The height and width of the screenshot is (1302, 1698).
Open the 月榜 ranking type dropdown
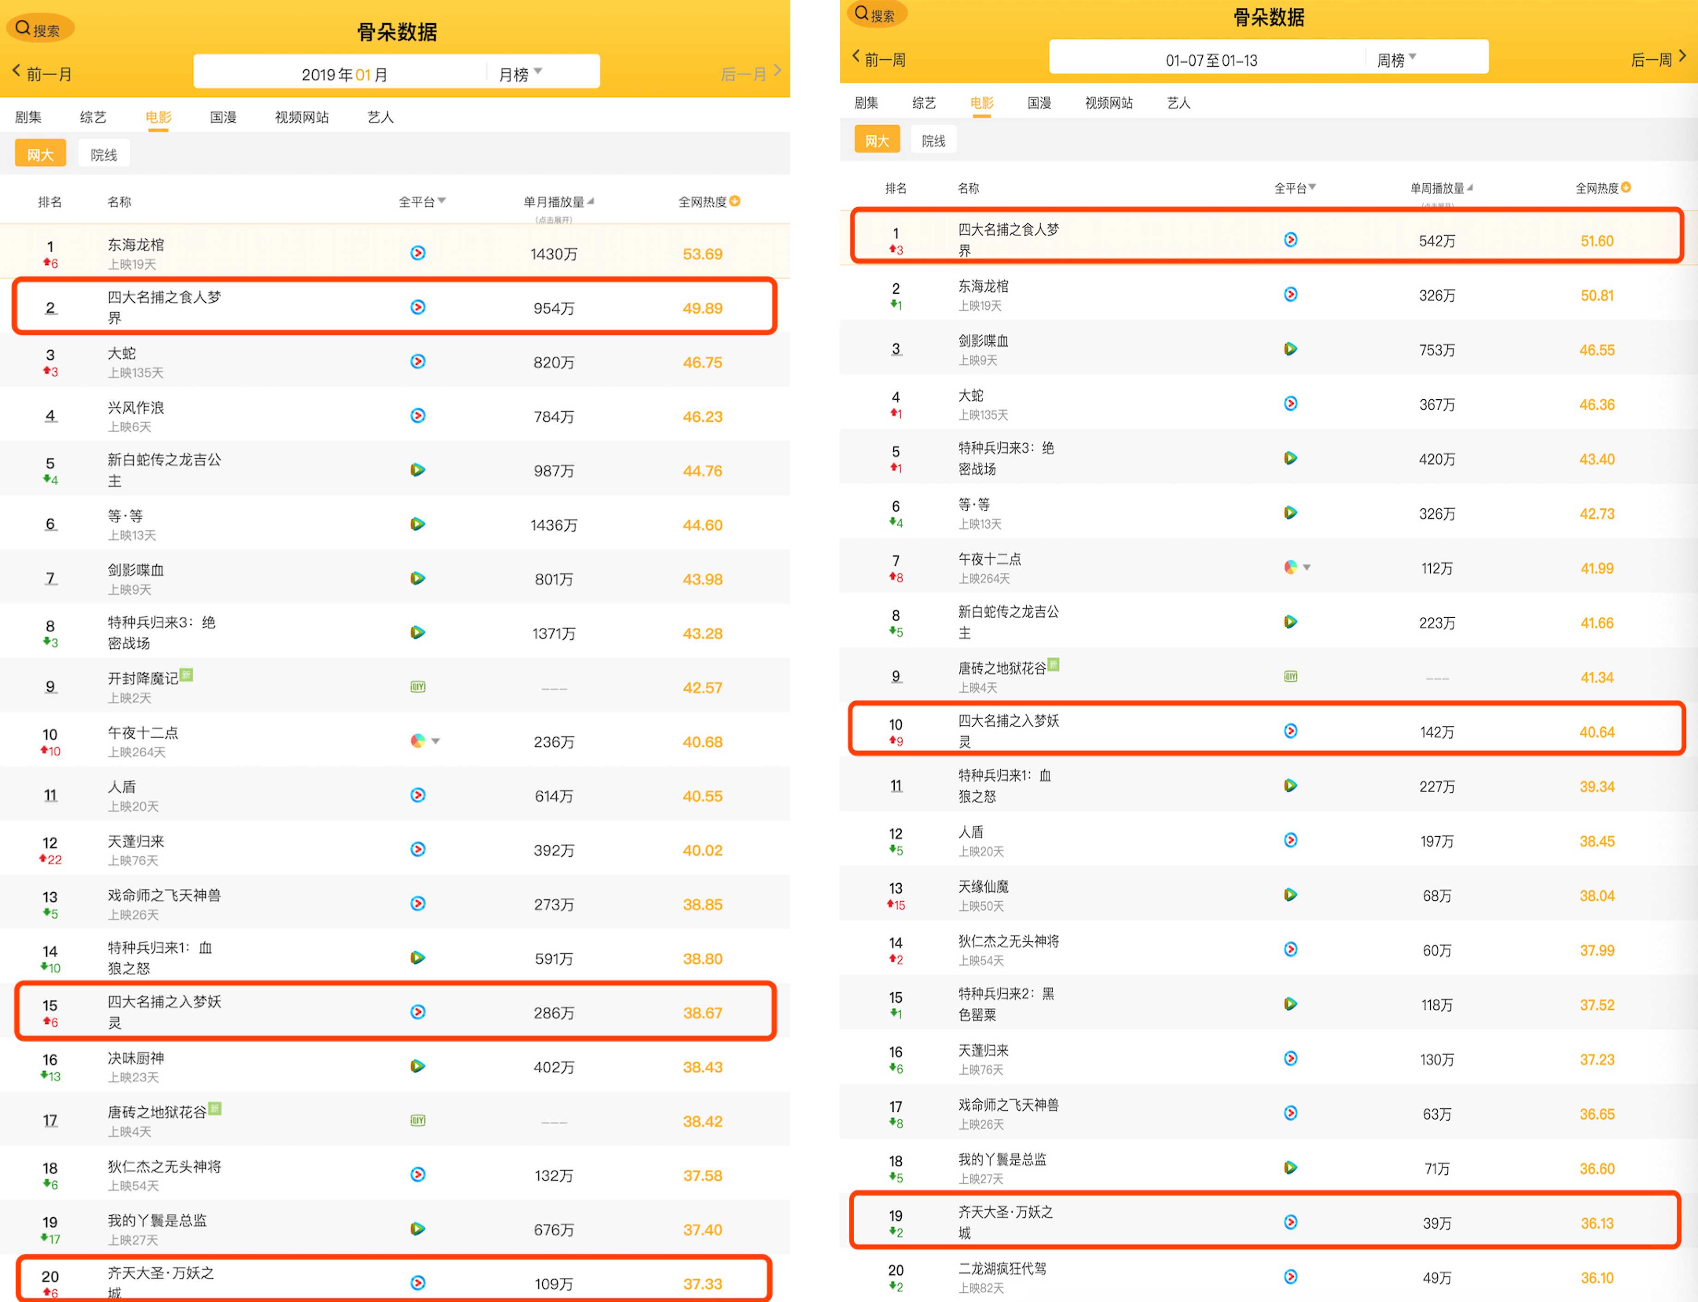[520, 73]
